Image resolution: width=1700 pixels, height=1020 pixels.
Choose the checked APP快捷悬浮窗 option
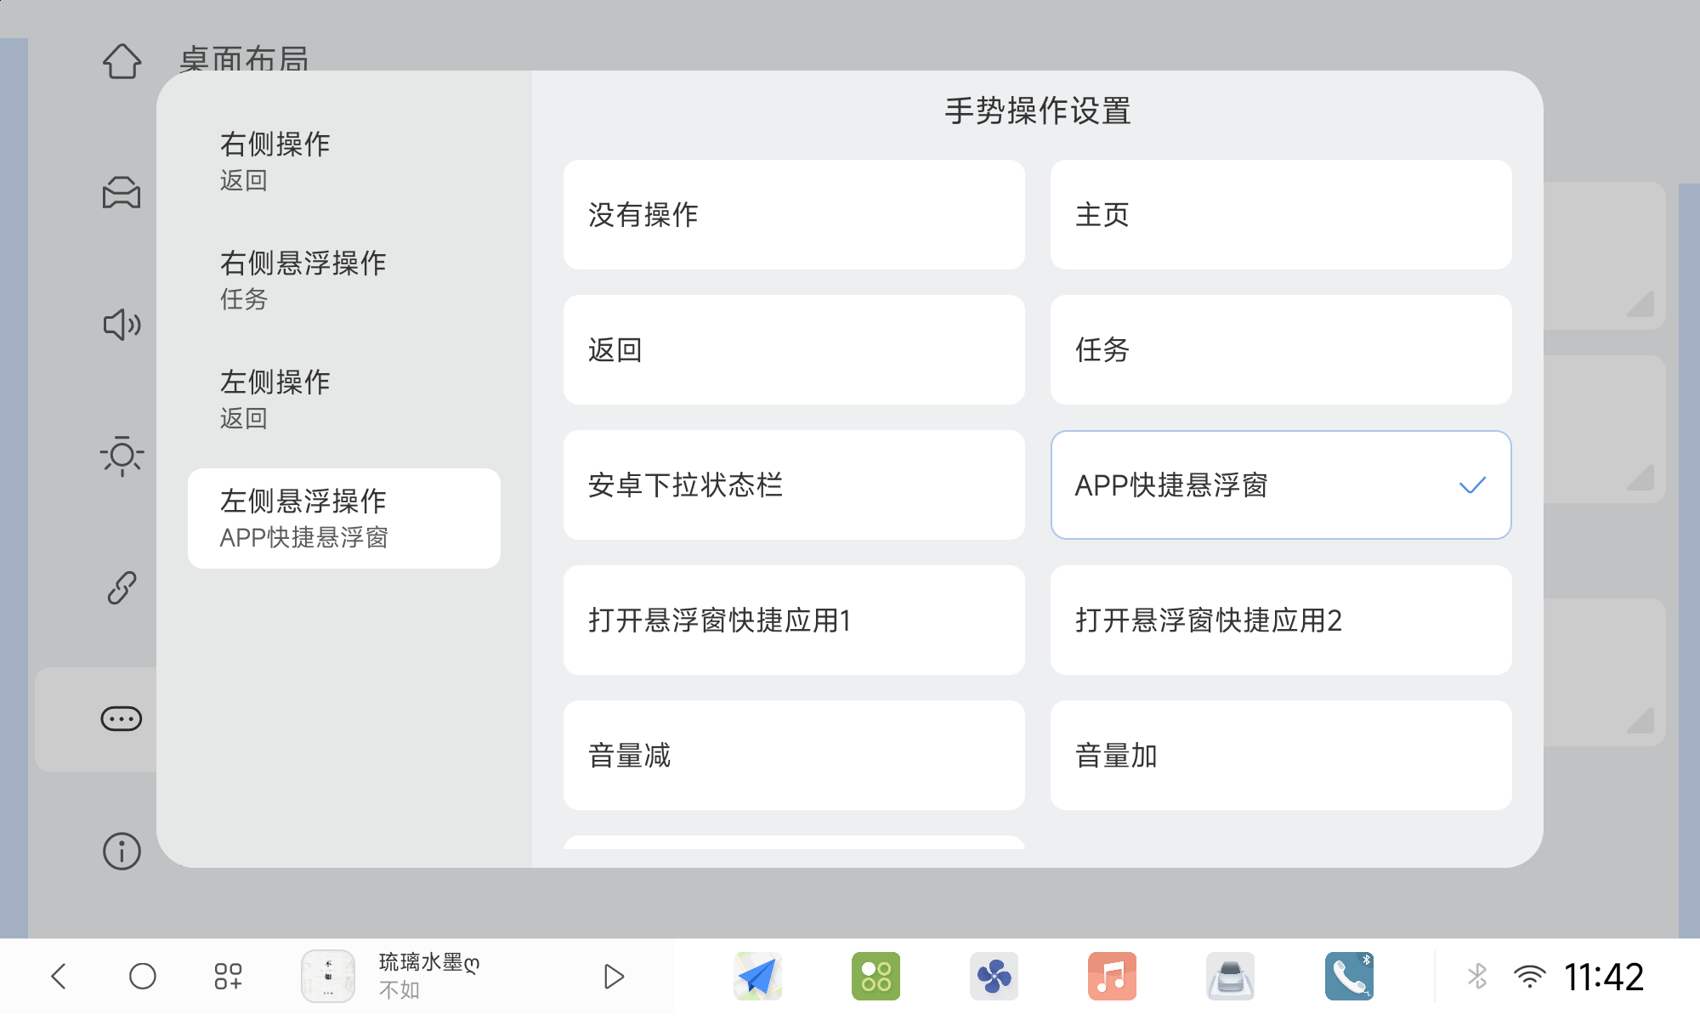click(1281, 485)
